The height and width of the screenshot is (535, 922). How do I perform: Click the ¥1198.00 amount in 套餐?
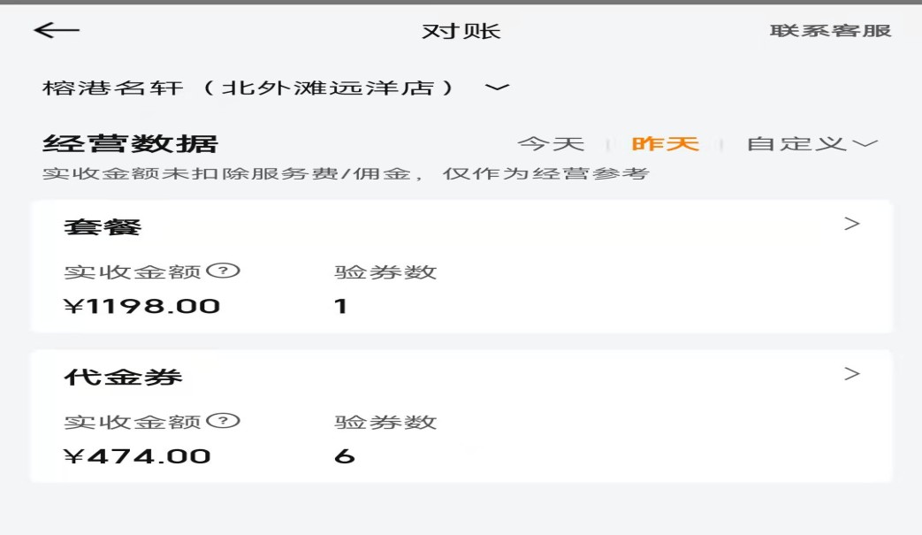(x=141, y=307)
